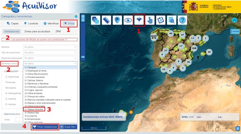Viewport: 241px width, 134px height.
Task: Click the Quitar filtro button
Action: click(x=68, y=127)
